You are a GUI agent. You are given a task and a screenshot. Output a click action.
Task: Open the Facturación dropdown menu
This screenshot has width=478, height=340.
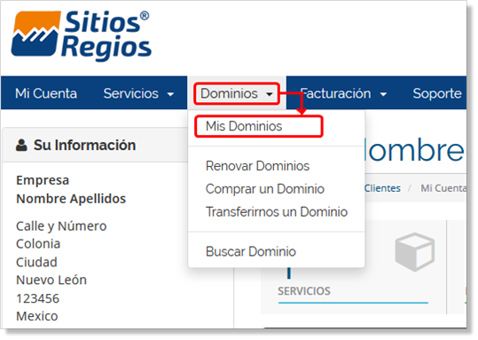343,93
